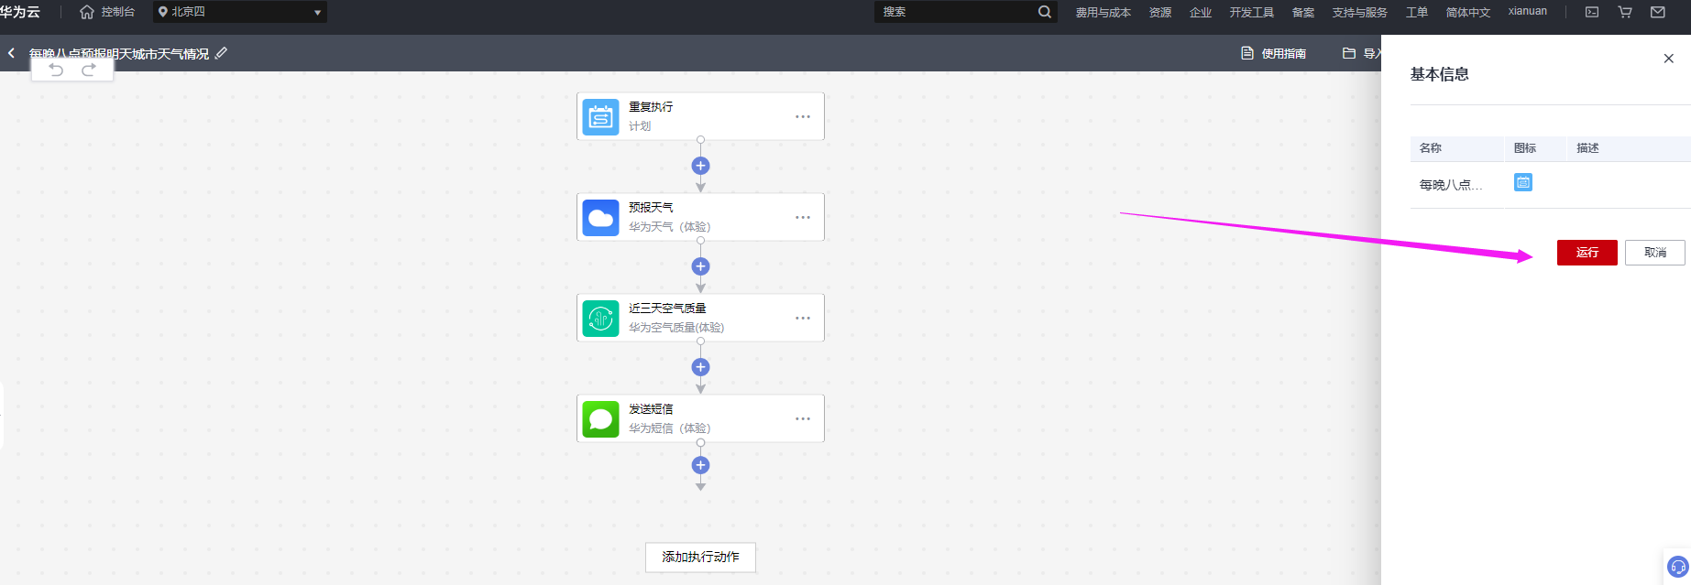Screen dimensions: 1691x585
Task: Close the 基本信息 panel
Action: pos(1668,59)
